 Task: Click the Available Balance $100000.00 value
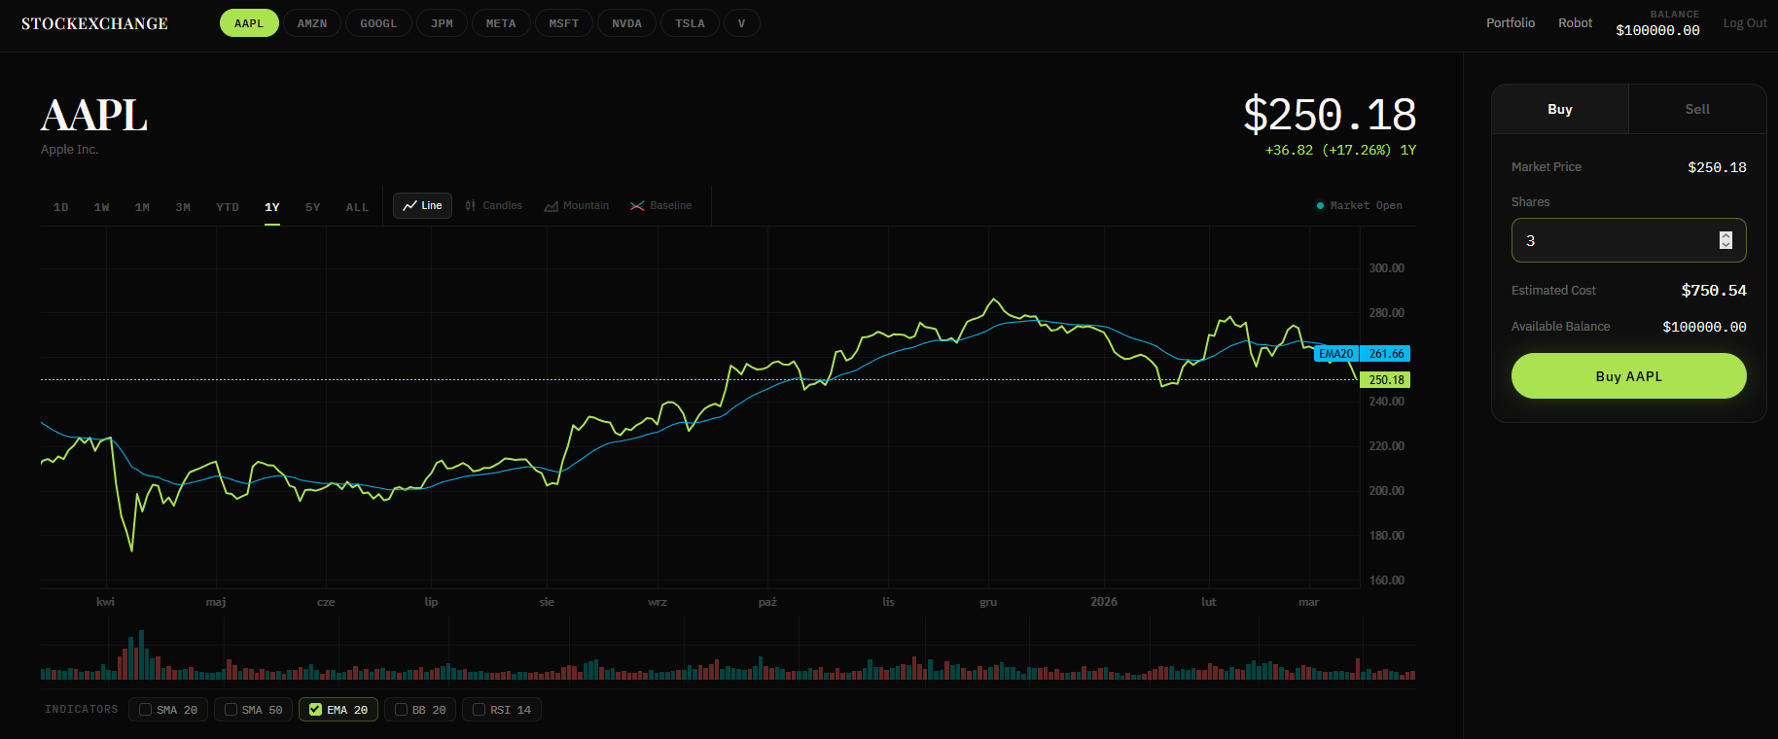1704,327
